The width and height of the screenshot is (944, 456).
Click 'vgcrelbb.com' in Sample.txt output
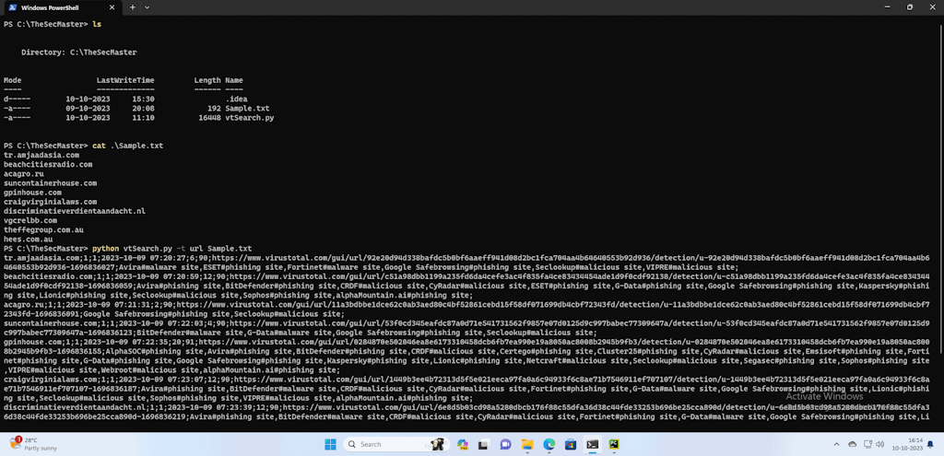click(x=30, y=220)
